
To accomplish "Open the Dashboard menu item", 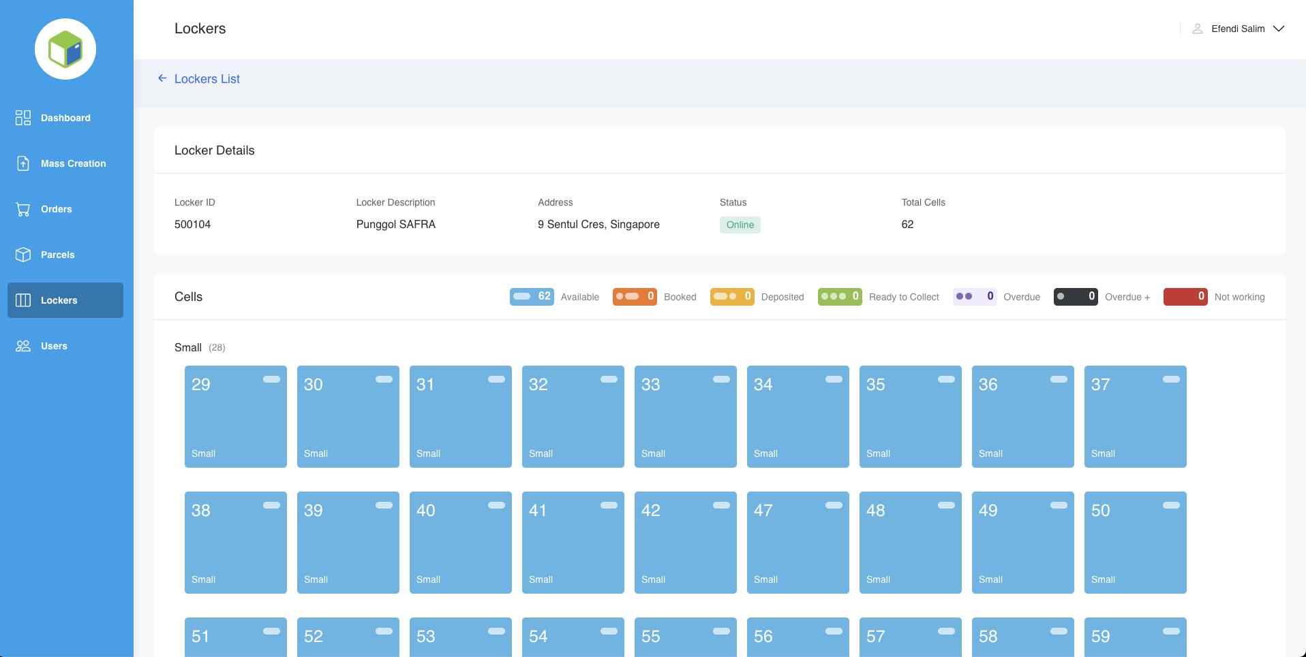I will (65, 118).
